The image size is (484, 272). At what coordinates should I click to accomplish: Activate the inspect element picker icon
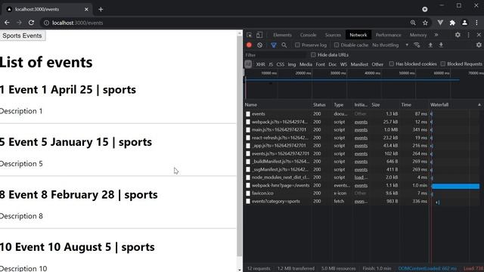point(249,35)
